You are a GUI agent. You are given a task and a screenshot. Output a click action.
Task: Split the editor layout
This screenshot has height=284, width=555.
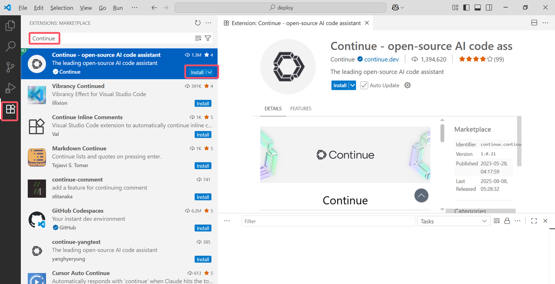tap(534, 23)
